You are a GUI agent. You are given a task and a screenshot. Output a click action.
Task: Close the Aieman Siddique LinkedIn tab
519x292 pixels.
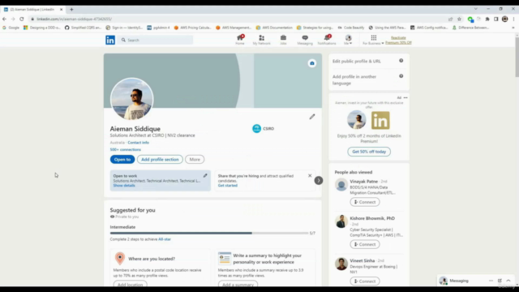coord(61,10)
